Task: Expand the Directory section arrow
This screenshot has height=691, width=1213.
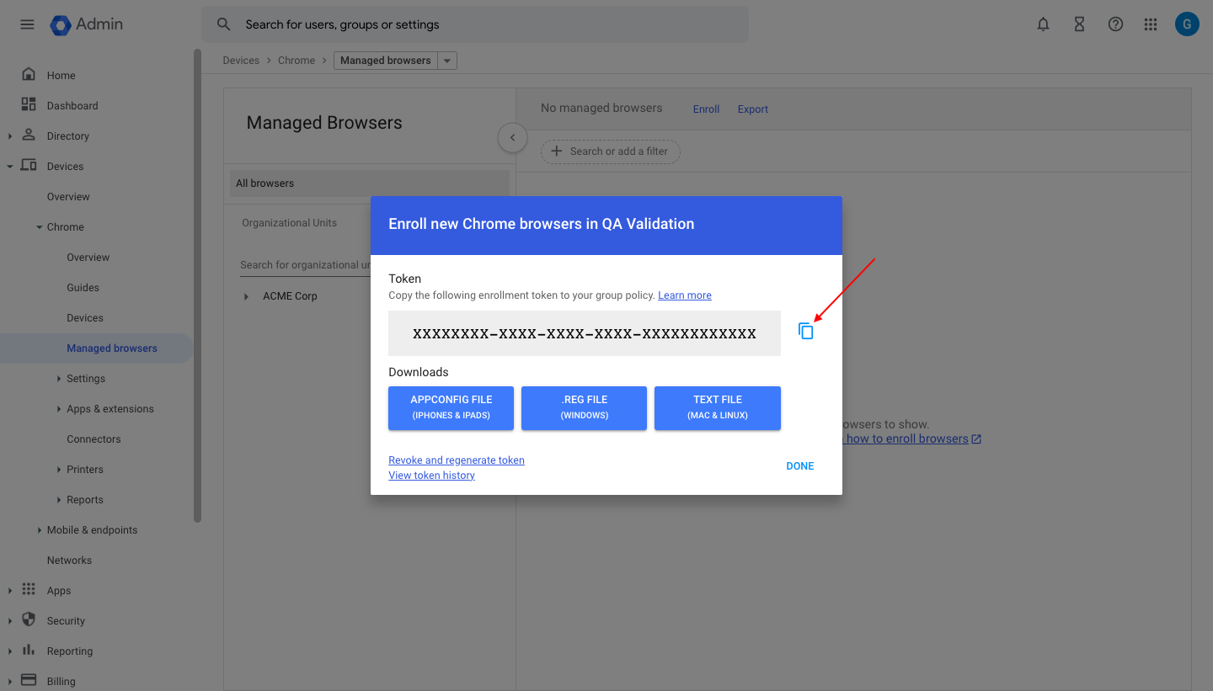Action: pyautogui.click(x=9, y=136)
